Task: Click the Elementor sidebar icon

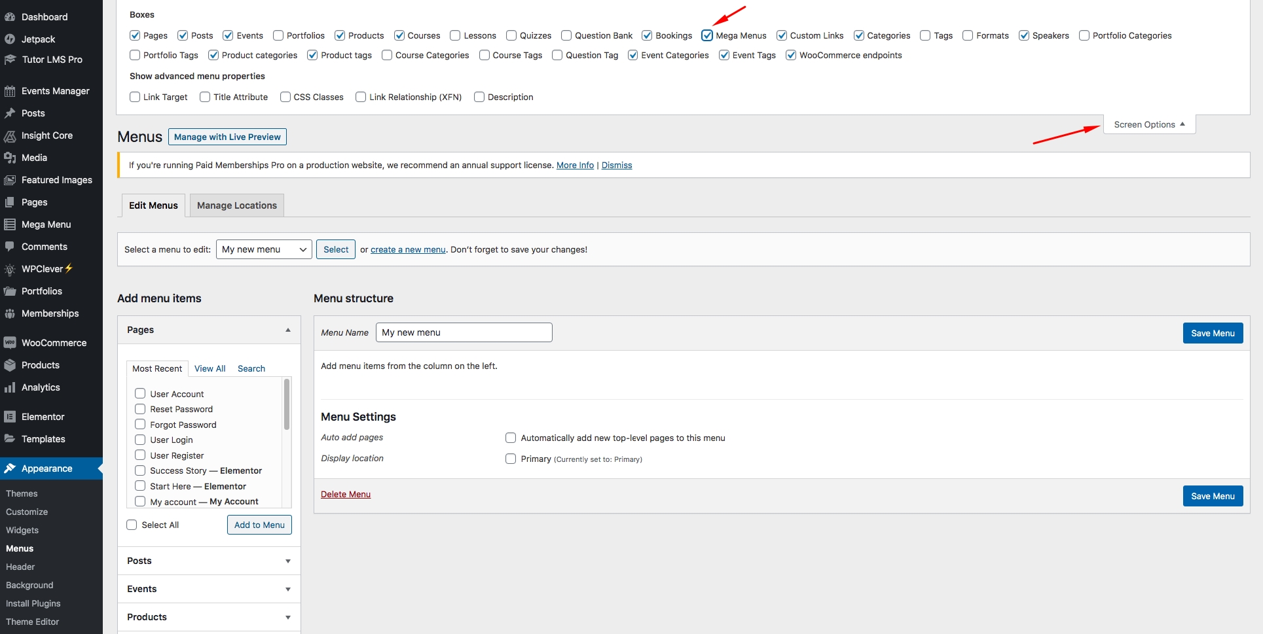Action: tap(10, 417)
